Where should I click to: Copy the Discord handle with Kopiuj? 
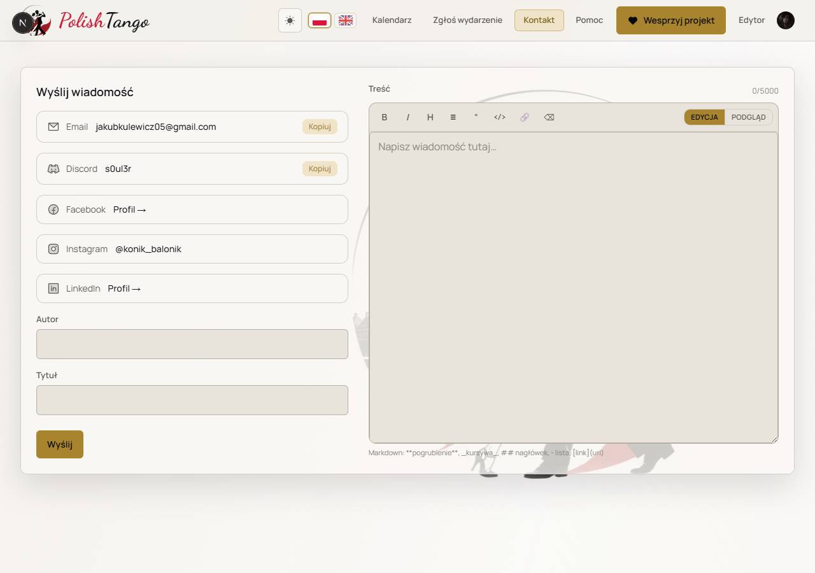click(320, 169)
